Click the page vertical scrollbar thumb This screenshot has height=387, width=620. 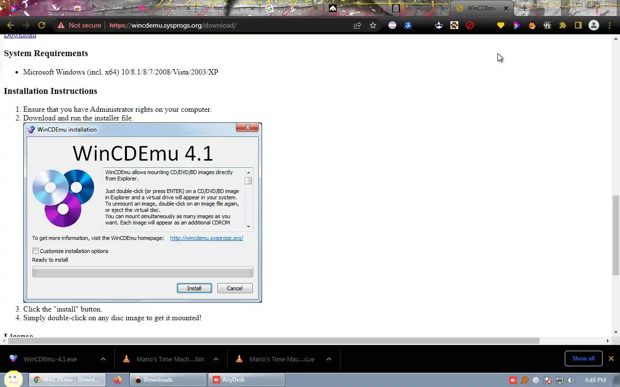pyautogui.click(x=616, y=235)
